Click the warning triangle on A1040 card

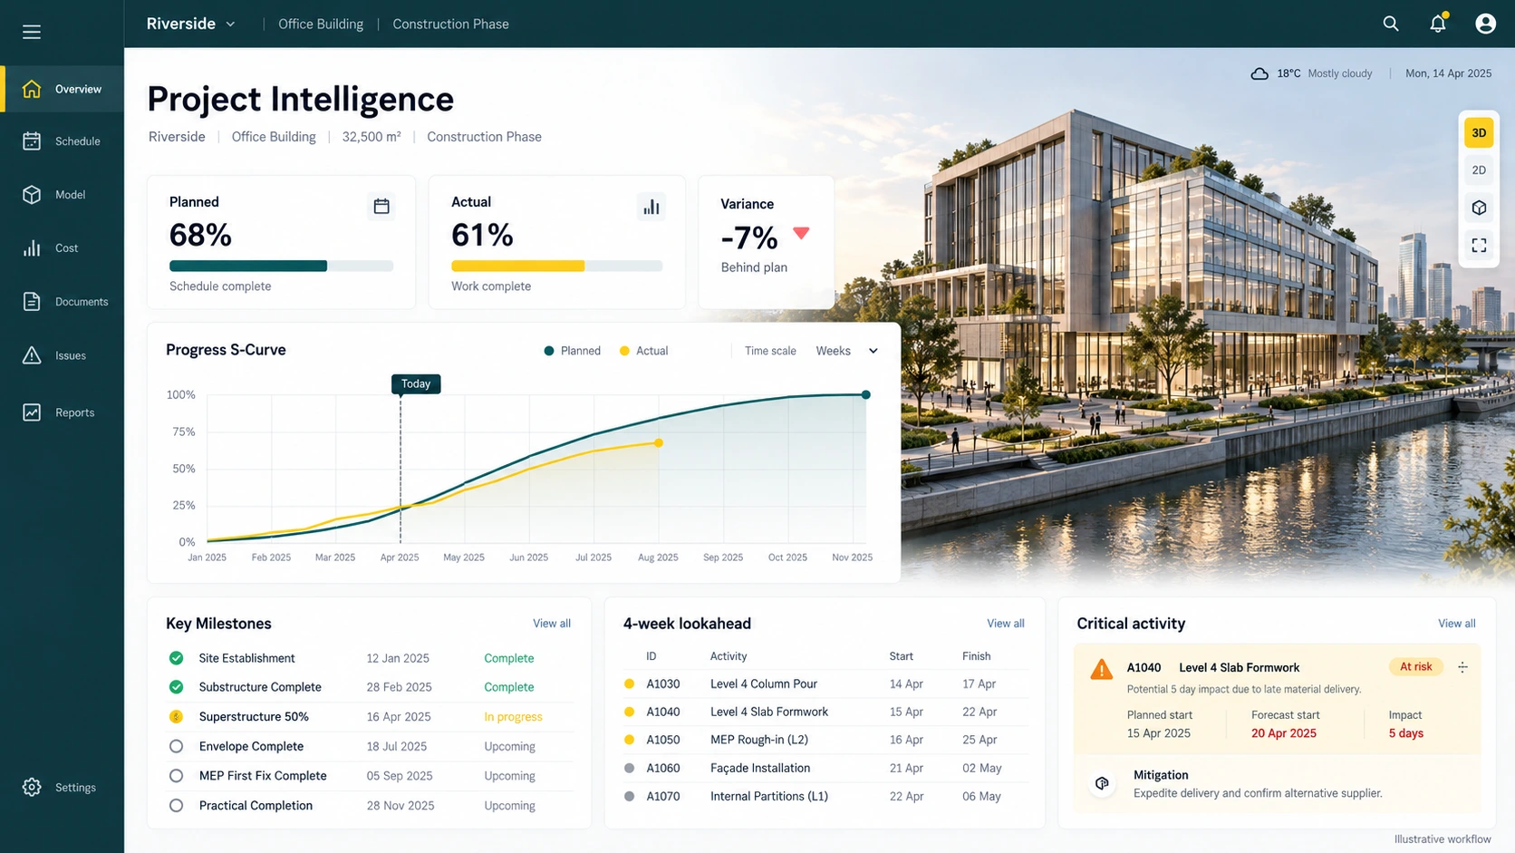1101,669
